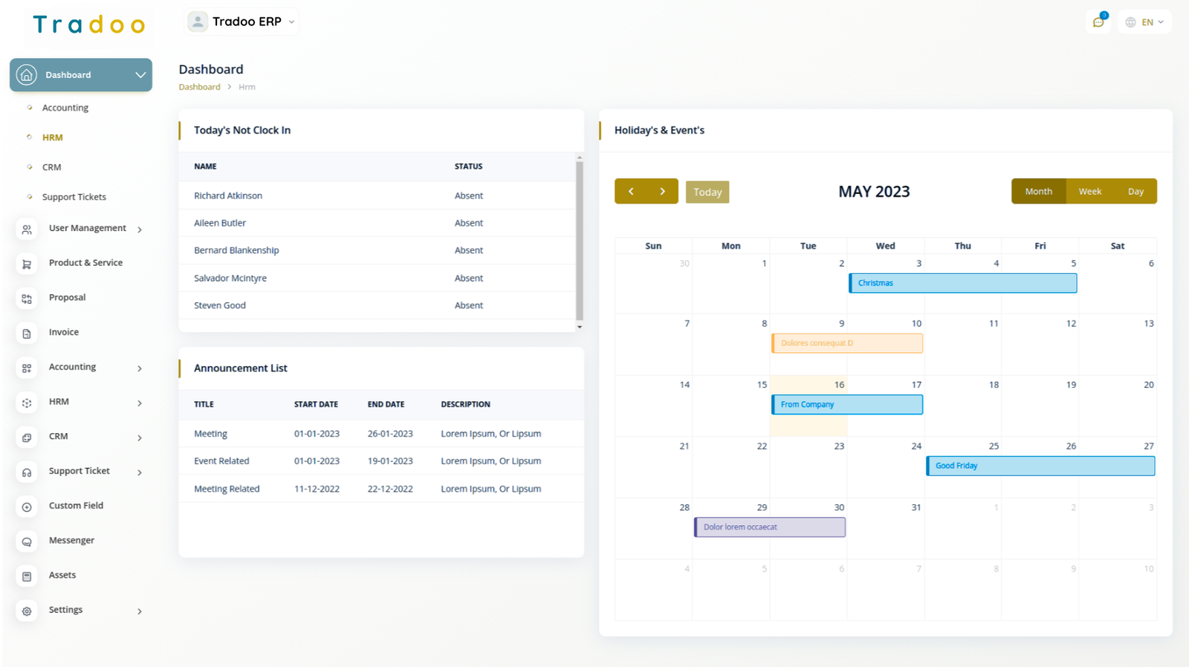Open the Assets icon in sidebar
The width and height of the screenshot is (1189, 667).
27,576
